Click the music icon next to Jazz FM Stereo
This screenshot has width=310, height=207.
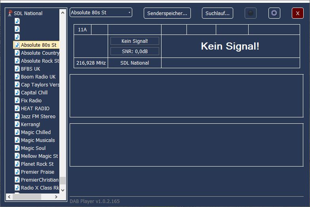click(17, 116)
